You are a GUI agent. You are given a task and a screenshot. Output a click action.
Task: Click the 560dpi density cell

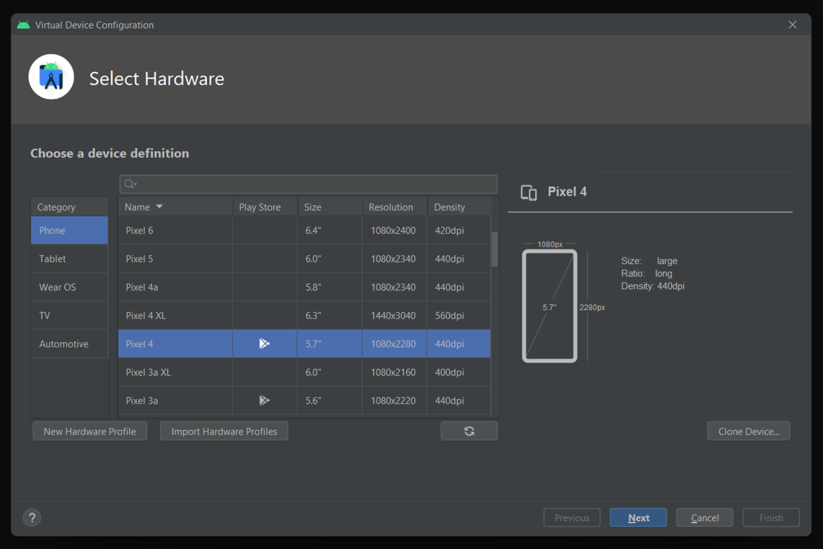[458, 315]
